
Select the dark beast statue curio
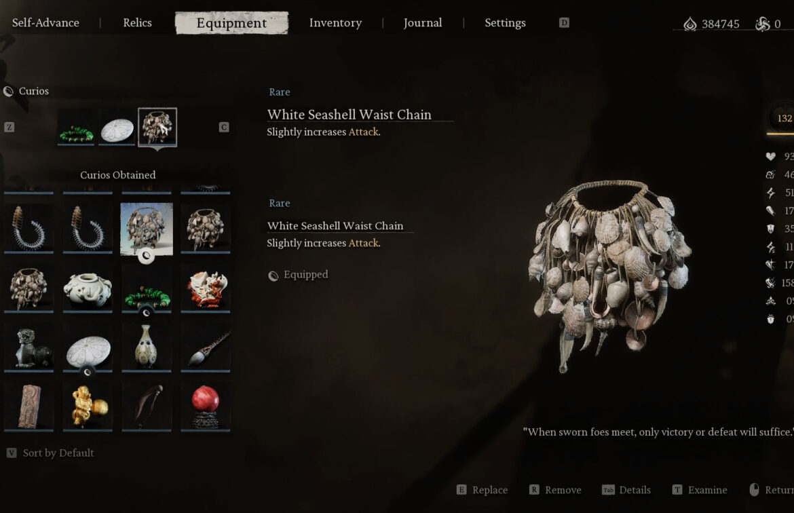29,347
